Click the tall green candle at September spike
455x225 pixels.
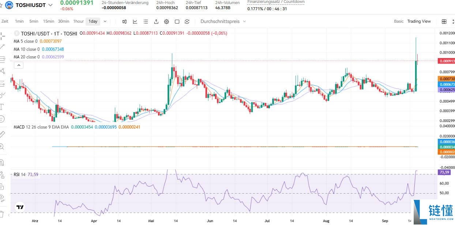click(416, 76)
